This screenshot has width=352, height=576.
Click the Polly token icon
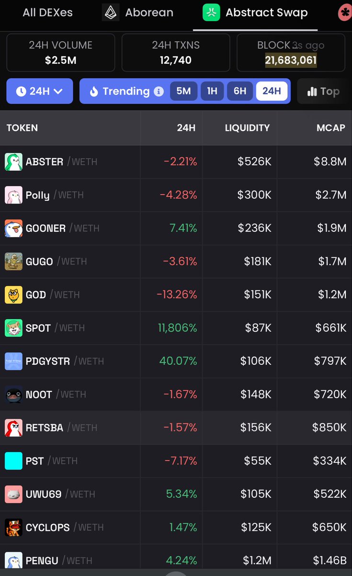[x=13, y=195]
